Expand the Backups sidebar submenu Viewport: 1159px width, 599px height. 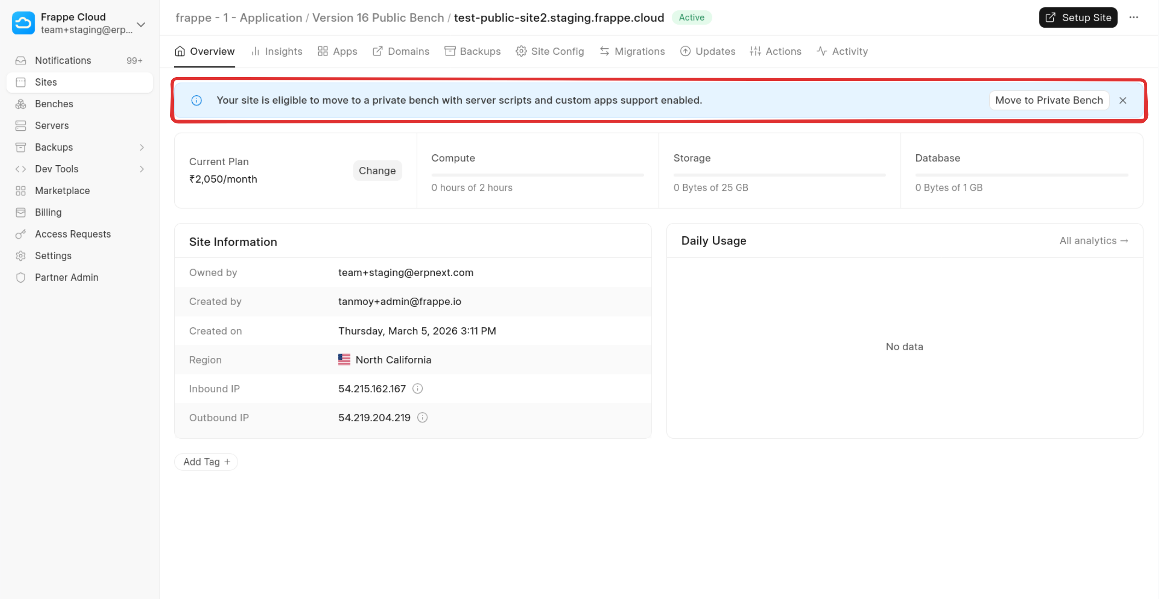click(x=142, y=147)
